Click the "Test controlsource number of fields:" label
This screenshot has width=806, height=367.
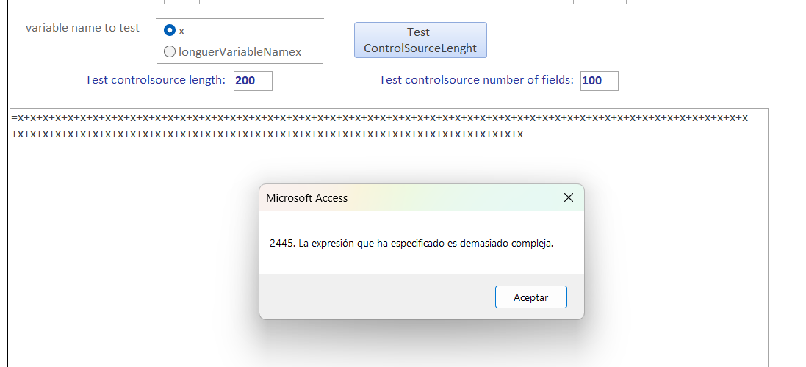476,80
